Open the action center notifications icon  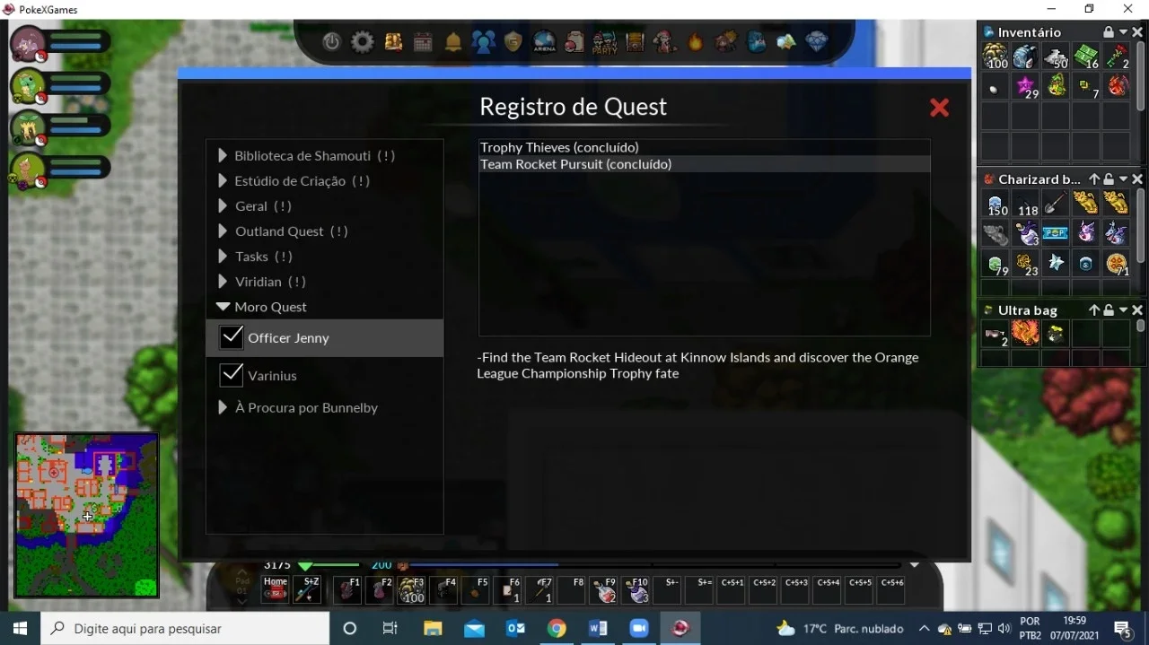point(1123,629)
